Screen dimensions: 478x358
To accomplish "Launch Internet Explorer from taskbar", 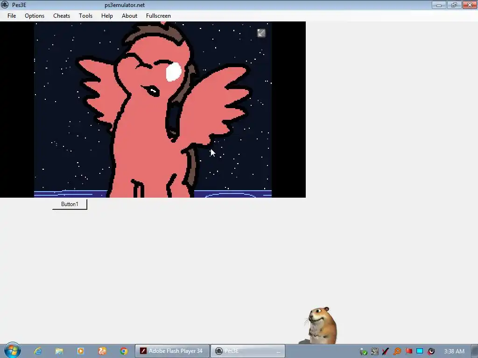I will (38, 351).
